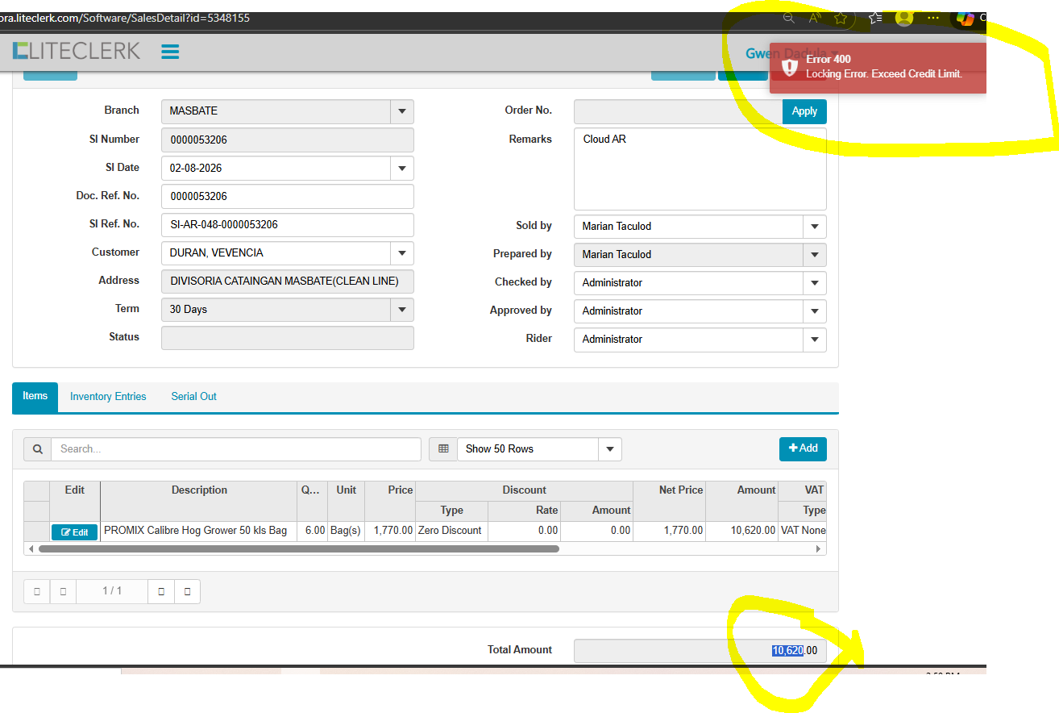Click the search magnifier icon in Items
This screenshot has width=1059, height=713.
(x=37, y=449)
